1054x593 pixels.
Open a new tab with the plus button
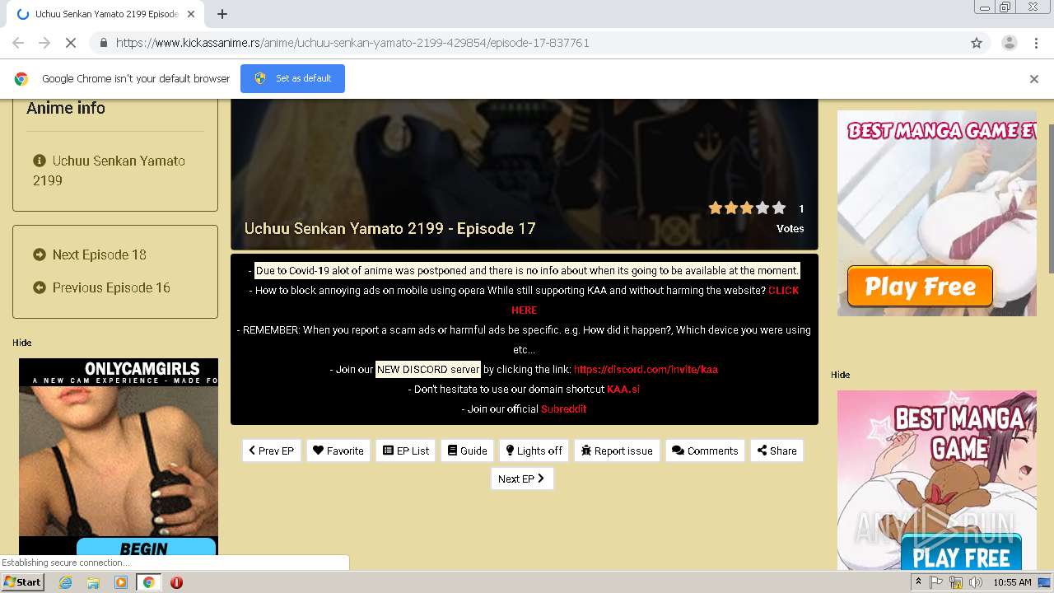coord(222,14)
